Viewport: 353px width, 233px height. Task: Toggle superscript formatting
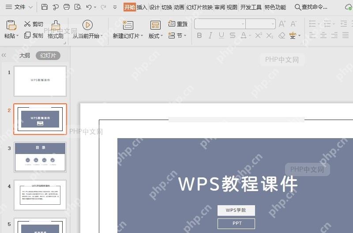click(259, 35)
